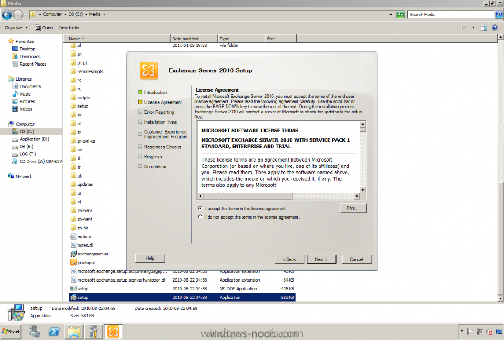Image resolution: width=504 pixels, height=340 pixels.
Task: Select 'I accept the terms' radio button
Action: 200,208
